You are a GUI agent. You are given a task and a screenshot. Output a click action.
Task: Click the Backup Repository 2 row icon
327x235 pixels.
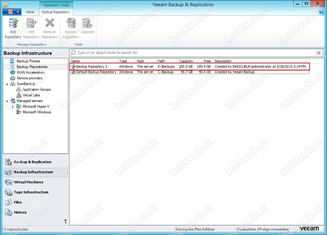click(73, 66)
